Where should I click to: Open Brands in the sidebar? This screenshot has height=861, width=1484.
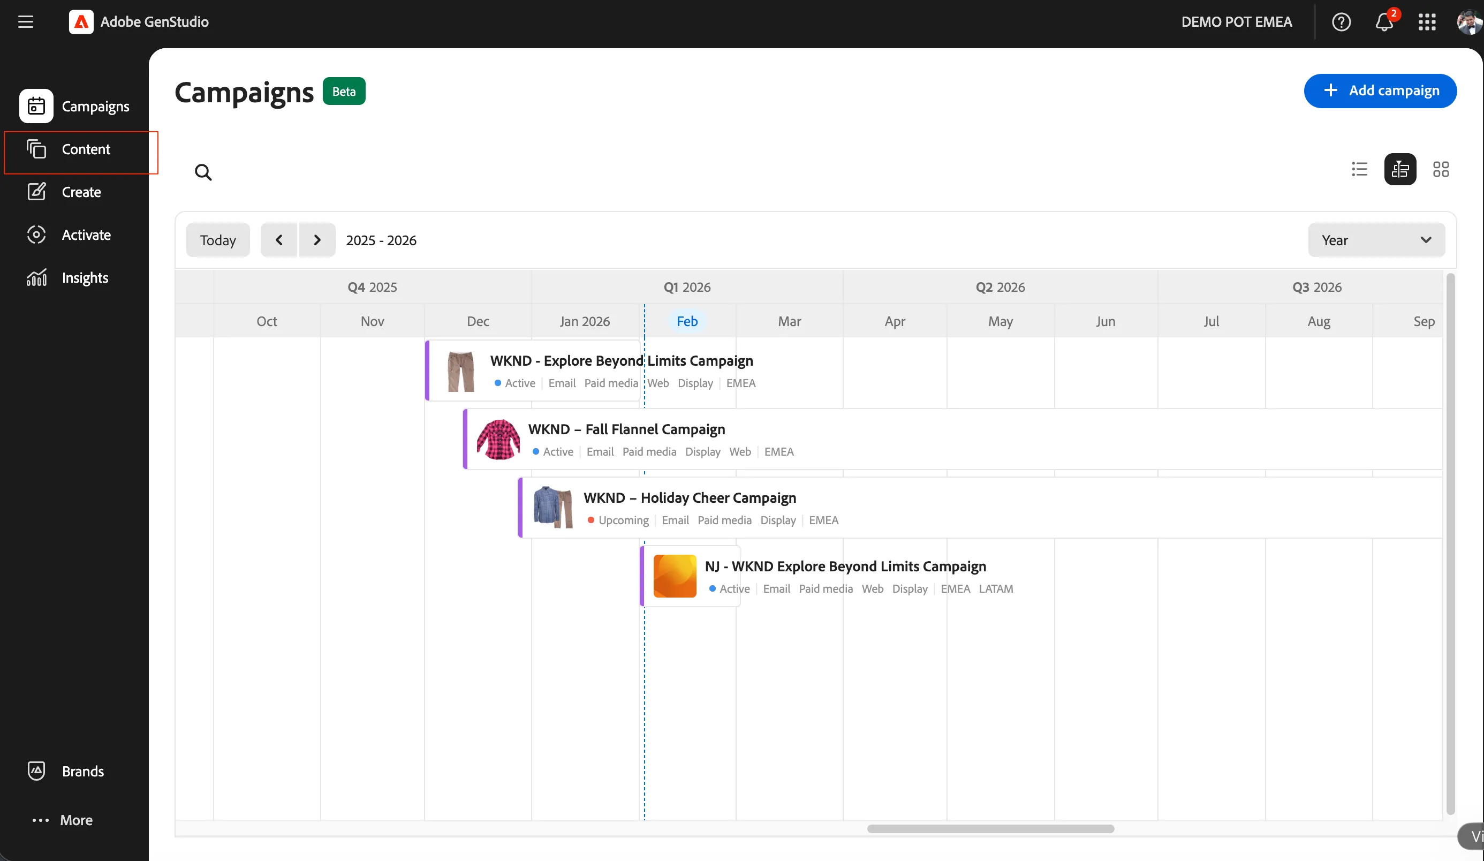point(81,771)
